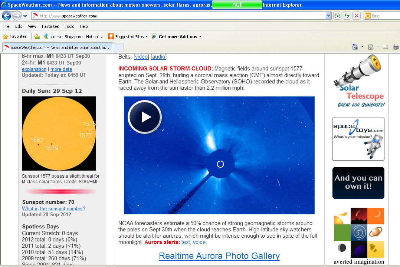
Task: Open the Favorites menu in menu bar
Action: tap(50, 26)
